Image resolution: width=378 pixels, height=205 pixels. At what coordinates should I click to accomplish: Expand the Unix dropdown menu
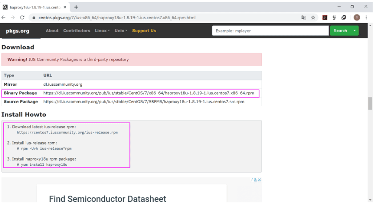point(121,31)
